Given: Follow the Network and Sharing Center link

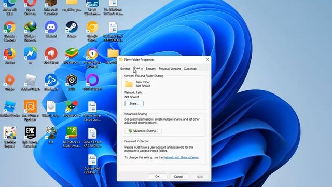Looking at the screenshot, I should point(181,157).
